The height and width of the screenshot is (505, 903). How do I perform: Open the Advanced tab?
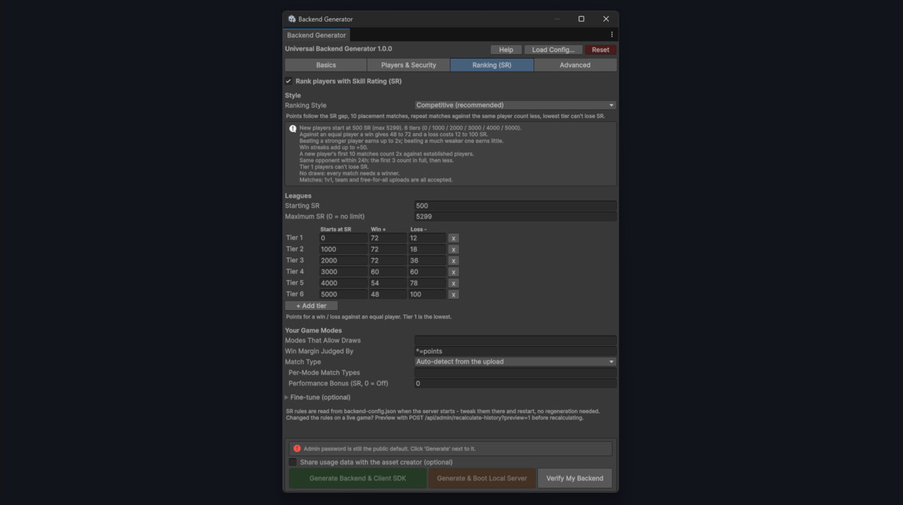(x=575, y=65)
